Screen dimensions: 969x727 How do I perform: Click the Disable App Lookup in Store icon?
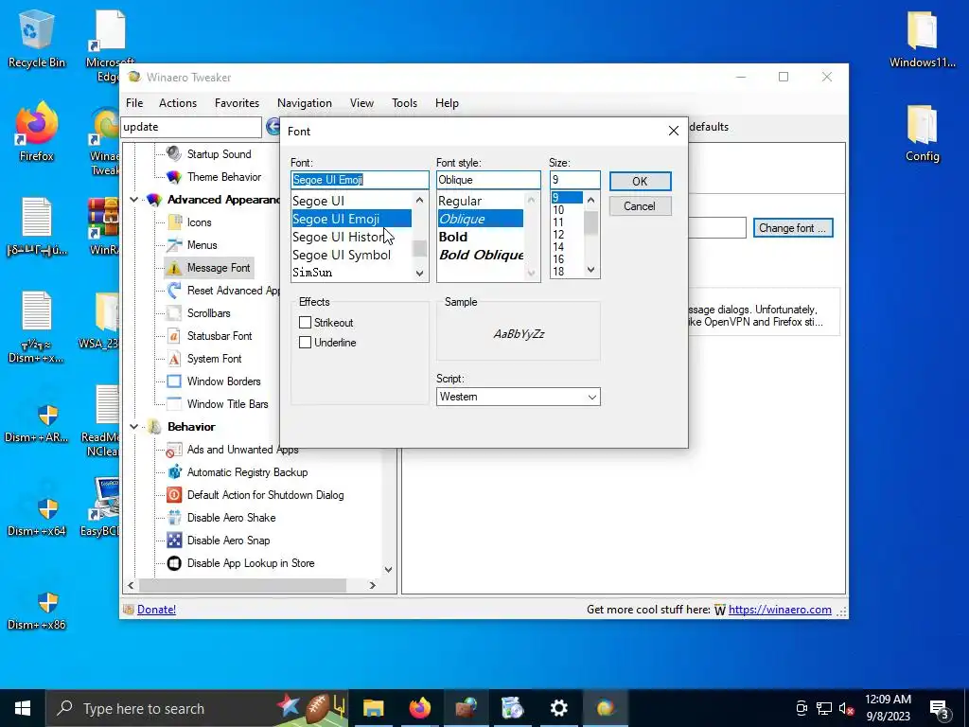pyautogui.click(x=174, y=563)
